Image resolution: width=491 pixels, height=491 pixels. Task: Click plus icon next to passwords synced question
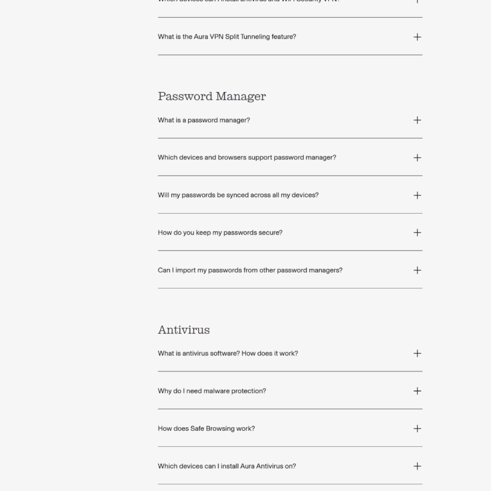[417, 195]
